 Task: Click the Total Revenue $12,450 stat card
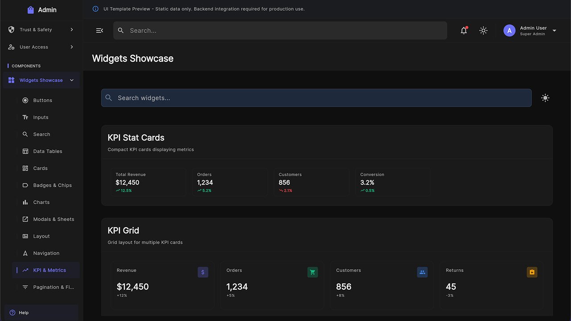point(149,182)
